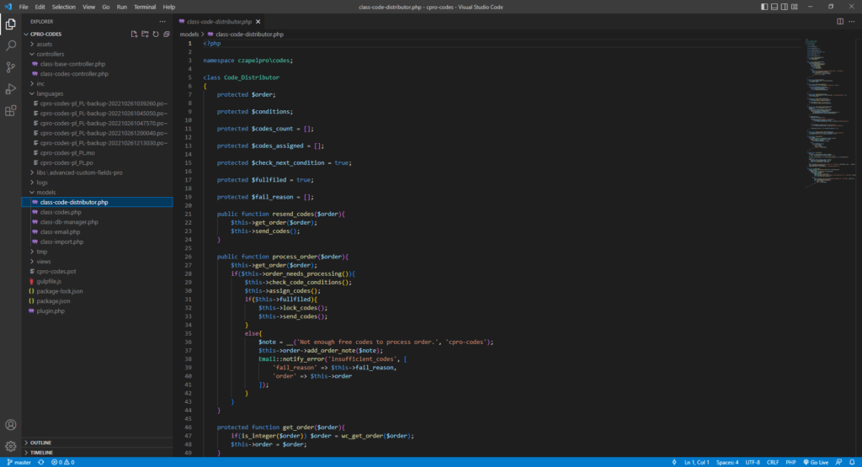Customize layout from title bar
The height and width of the screenshot is (467, 862).
(795, 7)
